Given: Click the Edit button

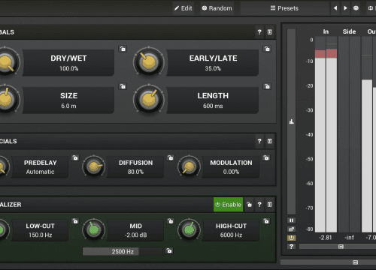Looking at the screenshot, I should tap(183, 8).
